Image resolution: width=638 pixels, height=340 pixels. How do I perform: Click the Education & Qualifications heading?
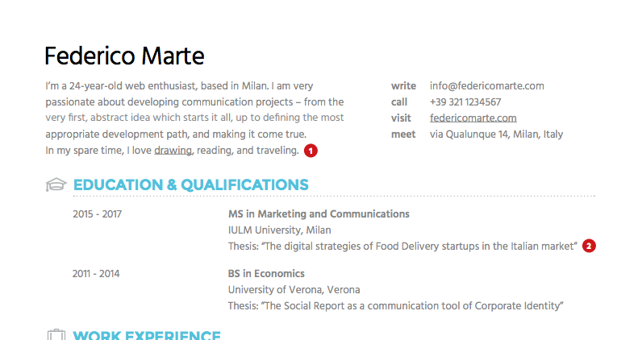pos(191,185)
